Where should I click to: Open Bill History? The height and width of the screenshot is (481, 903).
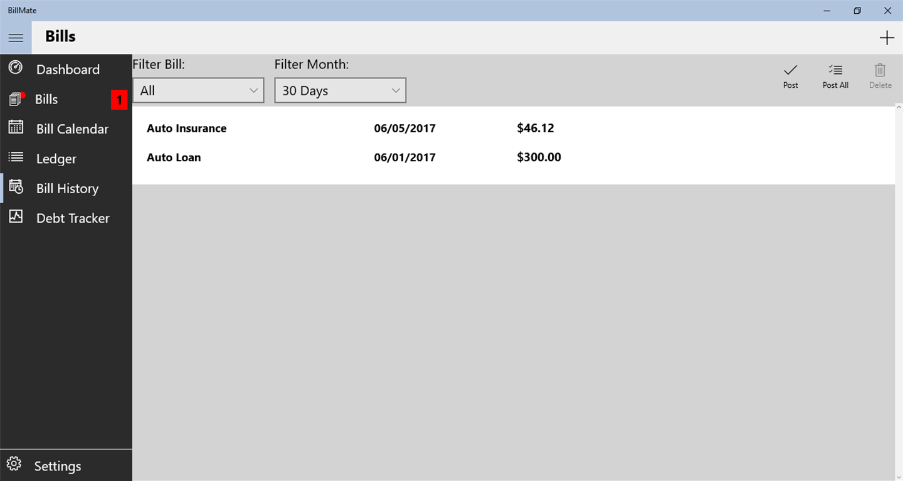click(x=66, y=188)
